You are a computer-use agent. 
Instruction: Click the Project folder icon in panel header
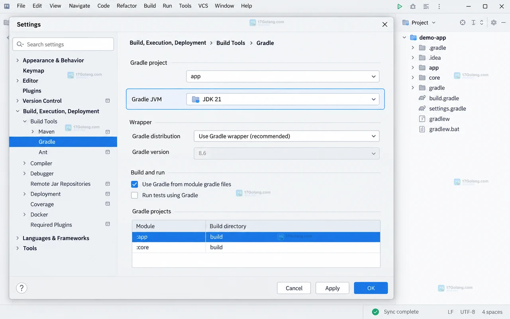point(406,23)
